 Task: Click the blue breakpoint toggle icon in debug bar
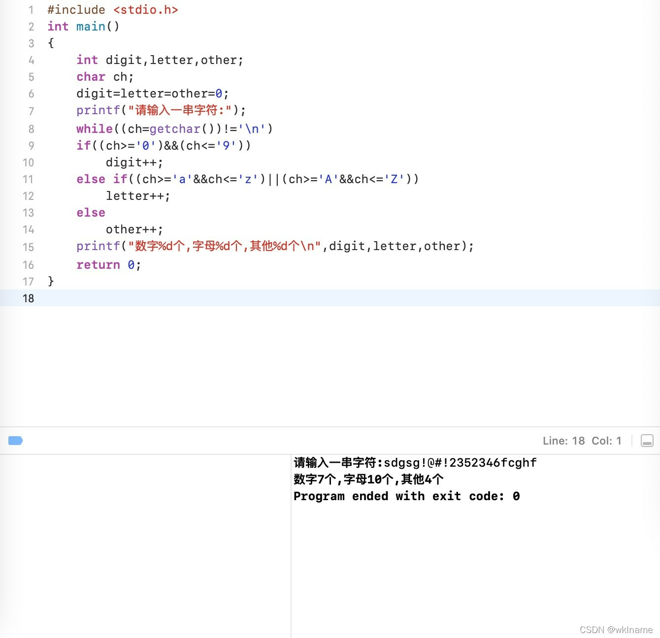point(16,441)
